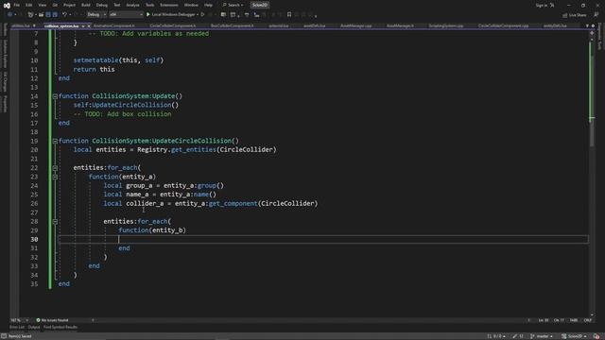This screenshot has height=340, width=605.
Task: Open the Project menu
Action: click(69, 5)
